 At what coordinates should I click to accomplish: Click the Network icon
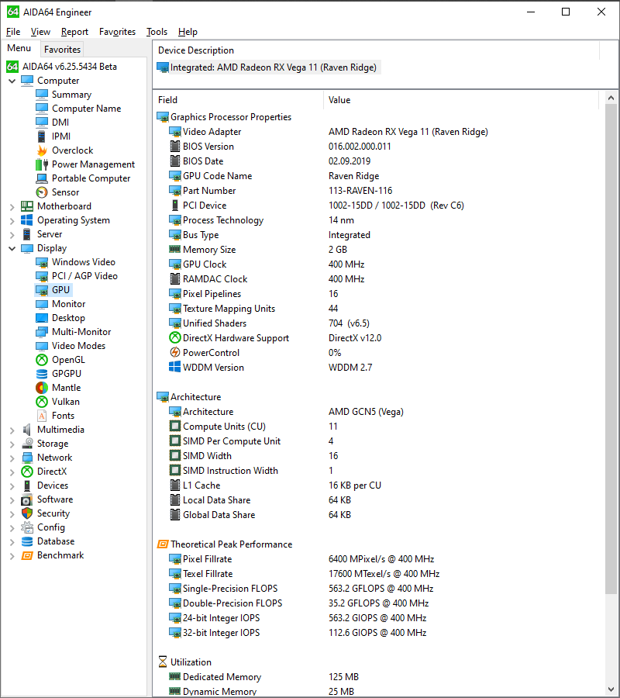tap(27, 458)
